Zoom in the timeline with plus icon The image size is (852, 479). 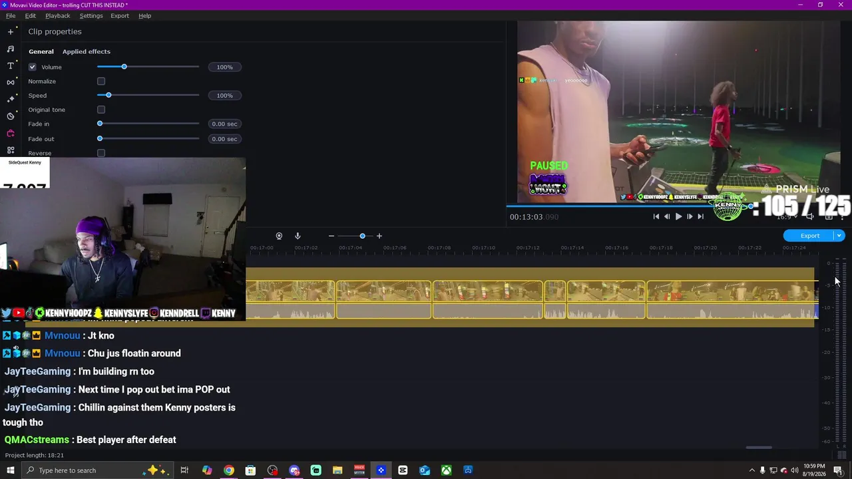pos(379,236)
